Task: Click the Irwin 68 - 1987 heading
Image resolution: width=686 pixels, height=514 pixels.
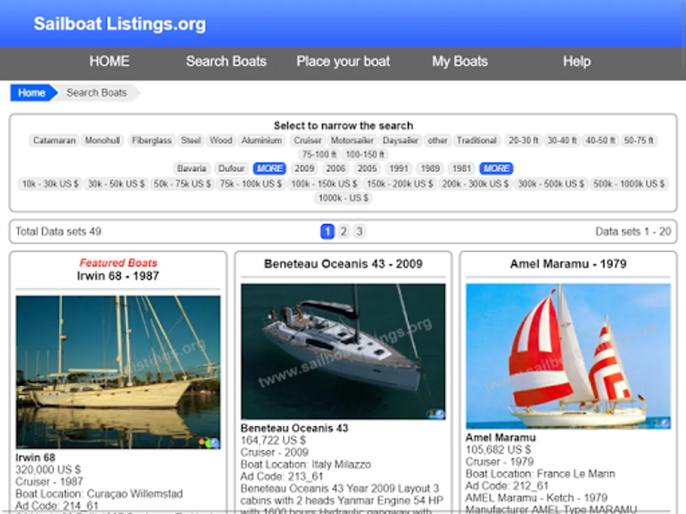Action: click(118, 276)
